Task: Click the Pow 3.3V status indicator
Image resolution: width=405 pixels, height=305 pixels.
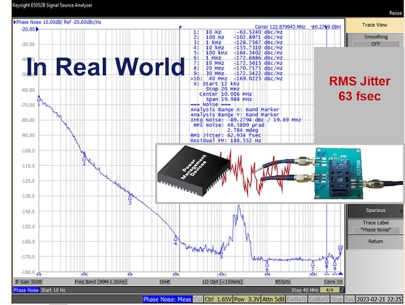Action: pyautogui.click(x=246, y=299)
